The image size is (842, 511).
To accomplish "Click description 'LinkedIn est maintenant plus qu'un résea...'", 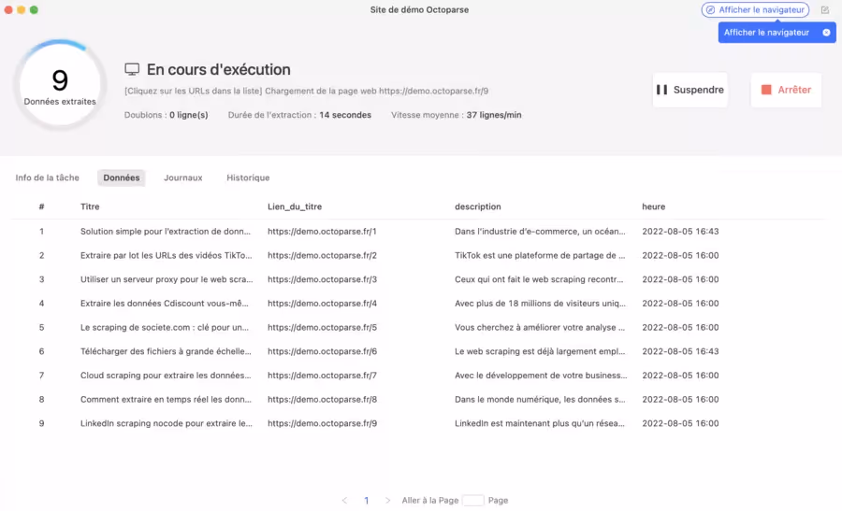I will click(x=540, y=423).
